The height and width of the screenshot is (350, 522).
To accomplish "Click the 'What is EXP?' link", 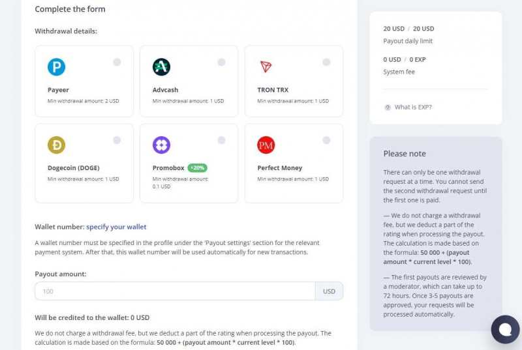I will click(412, 107).
